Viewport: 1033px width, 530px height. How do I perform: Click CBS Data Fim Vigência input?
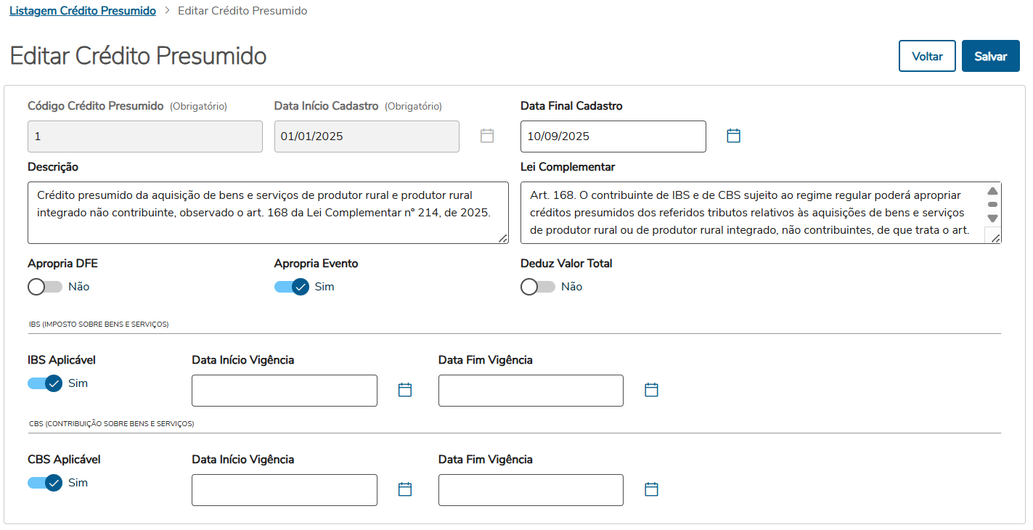(x=530, y=490)
